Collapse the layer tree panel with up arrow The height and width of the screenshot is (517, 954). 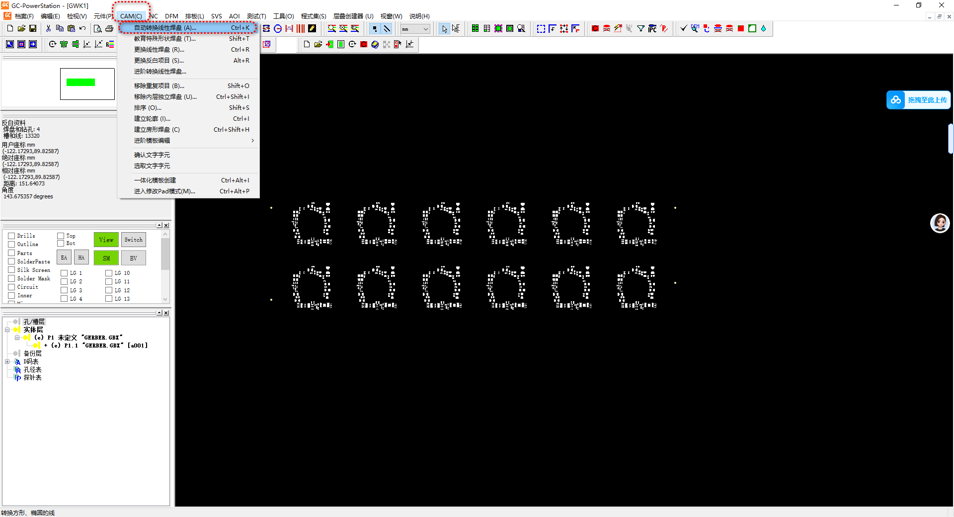[x=159, y=313]
